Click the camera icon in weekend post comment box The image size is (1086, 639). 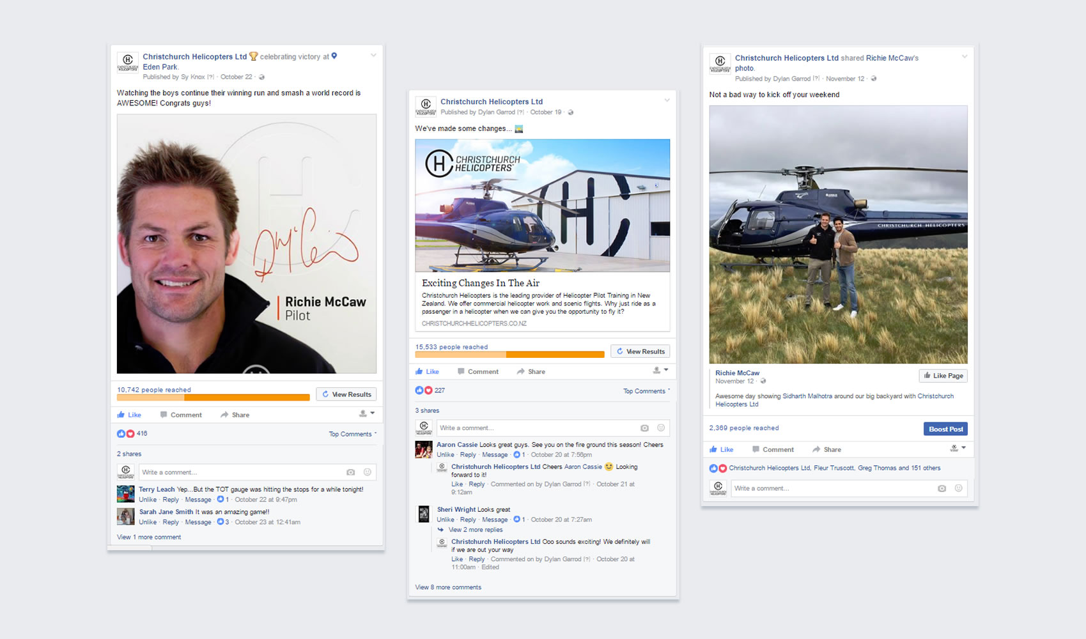pos(942,488)
